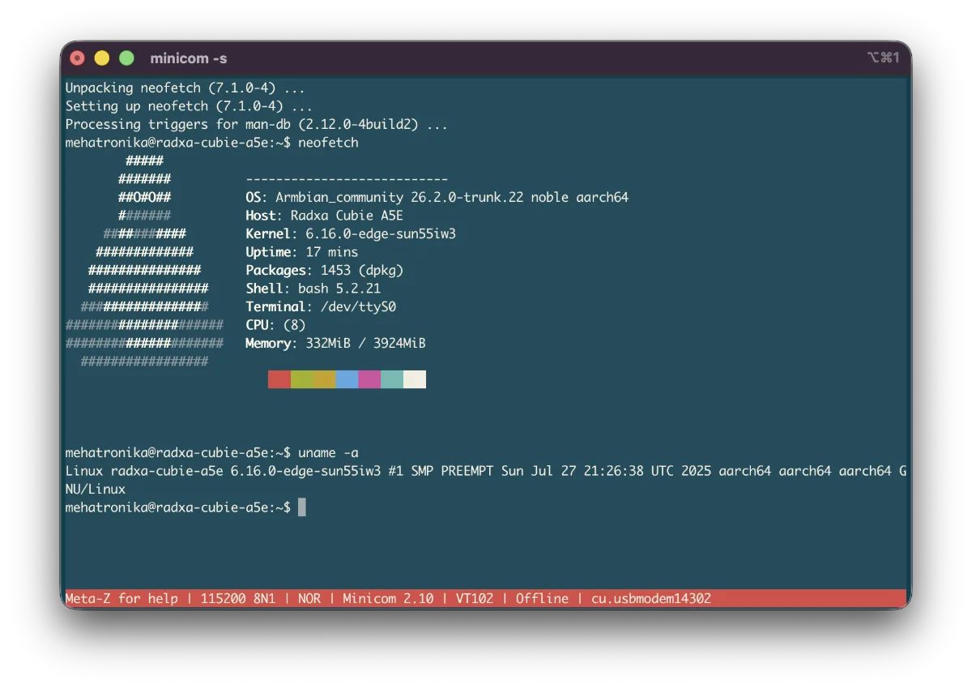Viewport: 972px width, 689px height.
Task: Click the red close window button
Action: pyautogui.click(x=78, y=58)
